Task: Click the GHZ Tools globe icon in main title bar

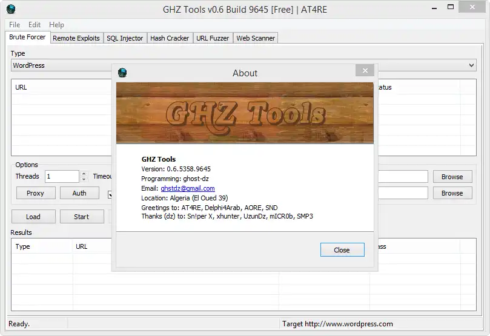Action: (x=11, y=9)
